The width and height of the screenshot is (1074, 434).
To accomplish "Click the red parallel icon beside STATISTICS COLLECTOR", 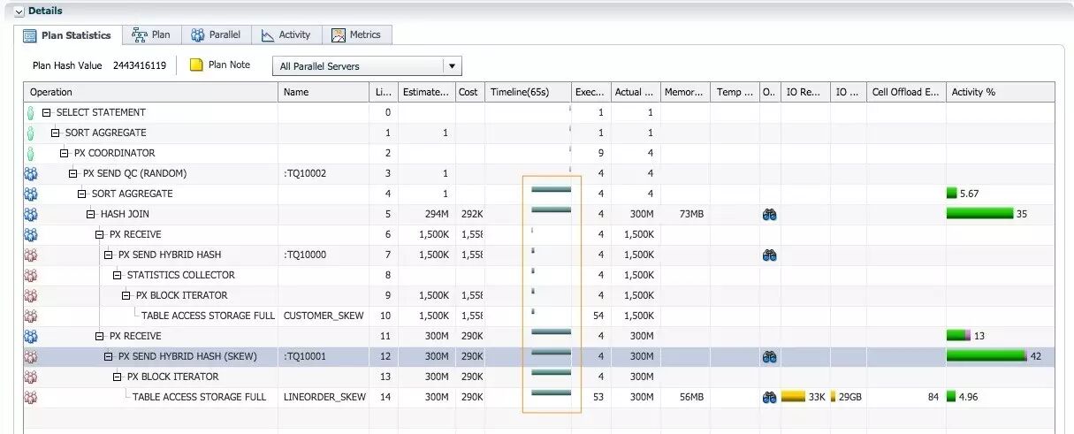I will tap(30, 275).
